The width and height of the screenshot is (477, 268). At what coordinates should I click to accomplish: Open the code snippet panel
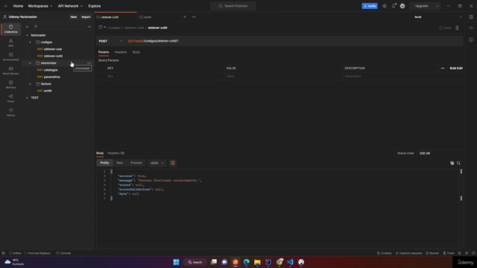click(471, 28)
